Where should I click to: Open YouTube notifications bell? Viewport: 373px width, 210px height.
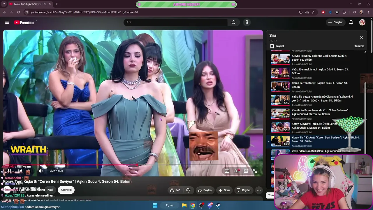351,22
